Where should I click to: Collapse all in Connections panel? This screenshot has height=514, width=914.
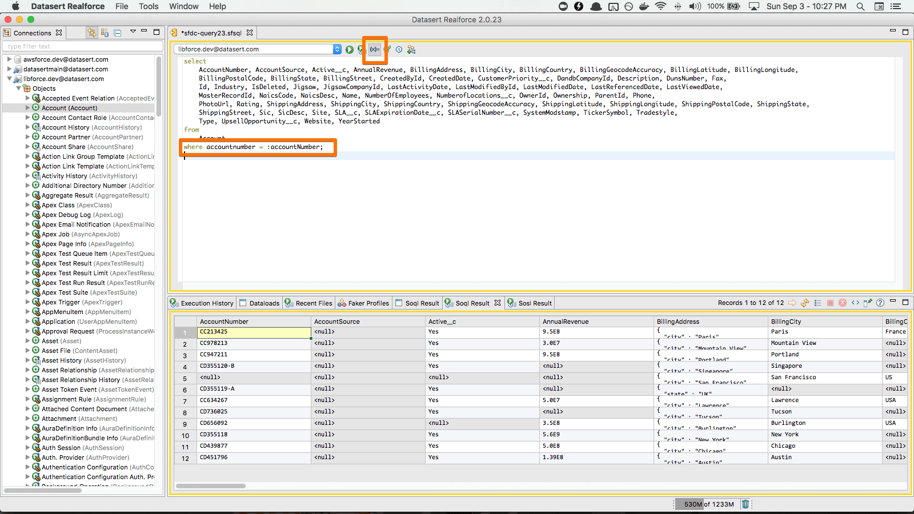[x=118, y=33]
